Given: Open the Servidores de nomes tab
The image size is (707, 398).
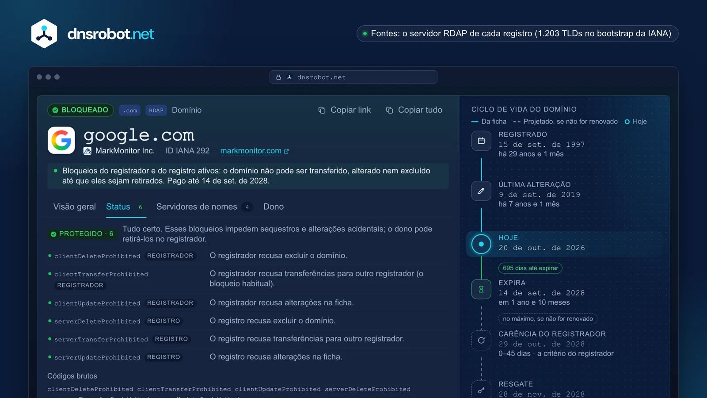Looking at the screenshot, I should [204, 207].
